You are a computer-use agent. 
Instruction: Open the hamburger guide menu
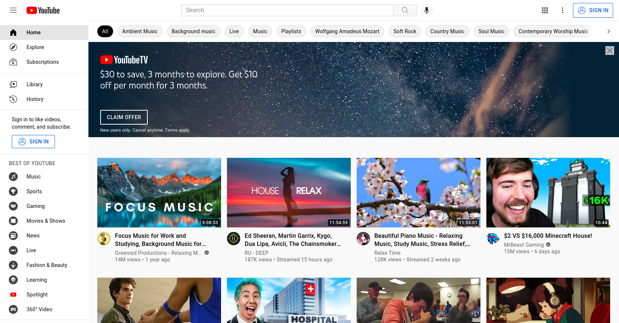tap(13, 10)
